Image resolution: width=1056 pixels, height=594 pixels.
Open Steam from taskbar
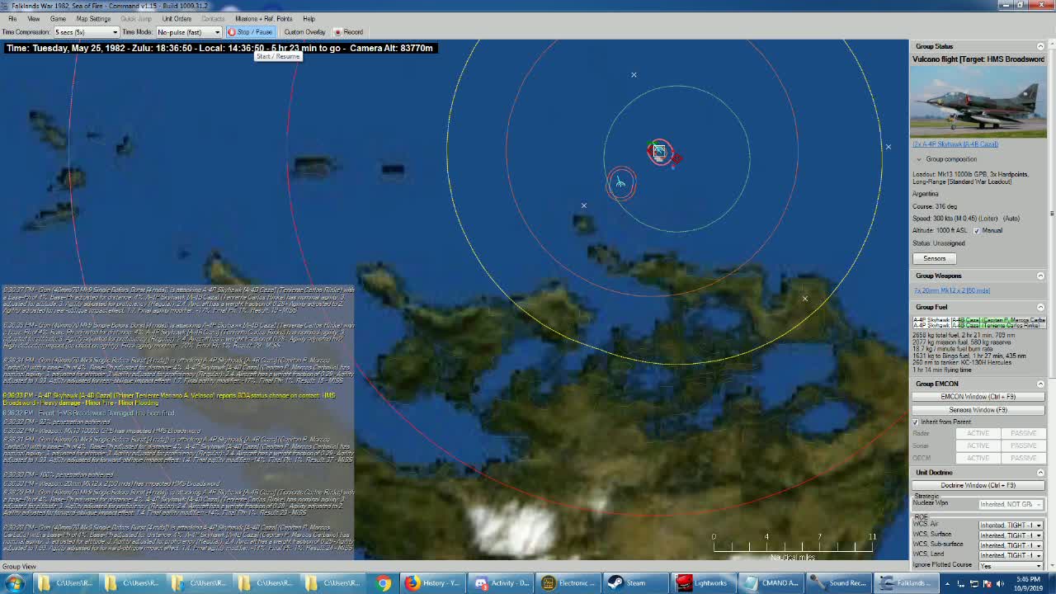point(637,583)
